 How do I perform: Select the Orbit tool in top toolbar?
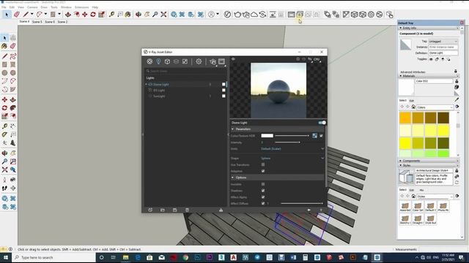(x=139, y=15)
